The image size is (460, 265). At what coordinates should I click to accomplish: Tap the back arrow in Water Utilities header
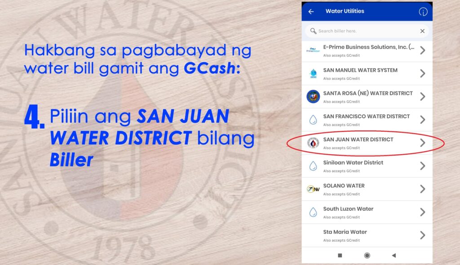point(311,11)
